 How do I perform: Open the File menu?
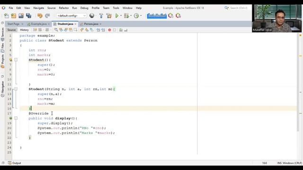point(11,8)
